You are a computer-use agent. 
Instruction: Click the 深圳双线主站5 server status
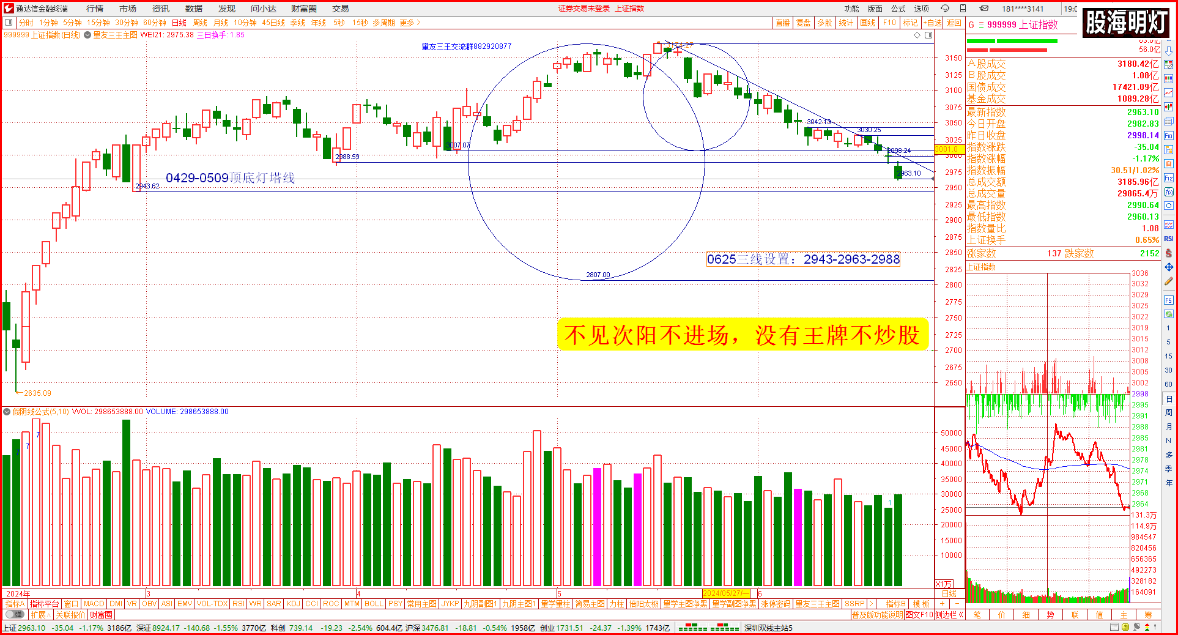coord(768,628)
